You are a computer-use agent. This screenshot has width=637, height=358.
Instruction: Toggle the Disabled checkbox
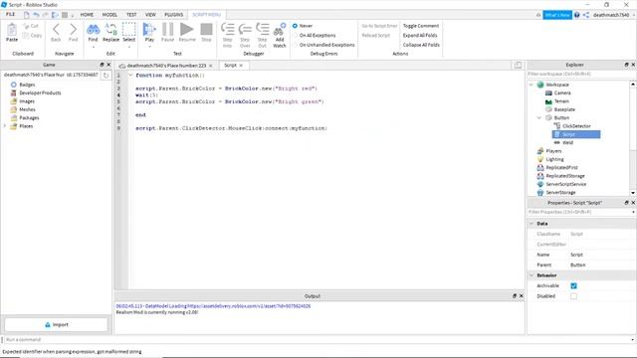[x=573, y=296]
